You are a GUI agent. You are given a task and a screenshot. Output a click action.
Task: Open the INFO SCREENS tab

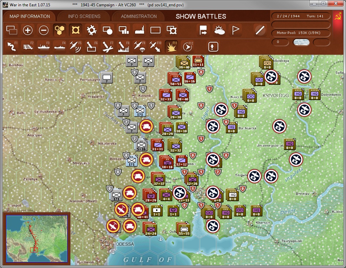(84, 16)
